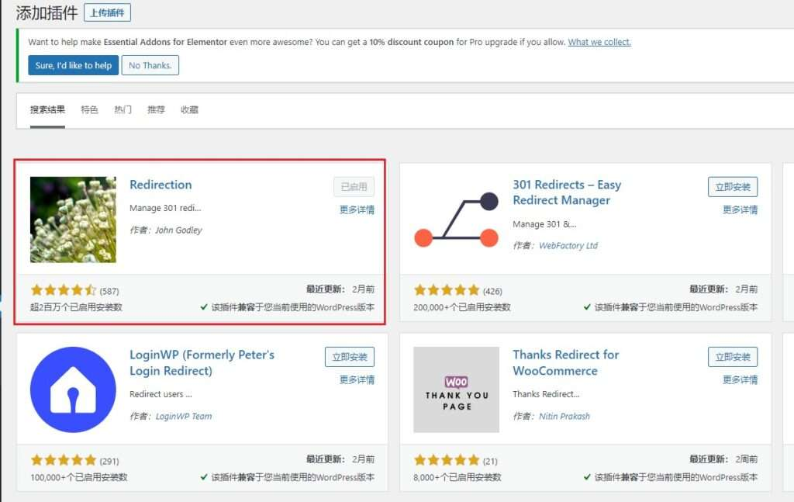Click Redirection's star rating with 587 reviews
Screen dimensions: 794x502
(x=64, y=287)
